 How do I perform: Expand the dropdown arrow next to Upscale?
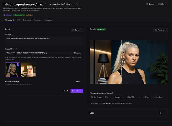pyautogui.click(x=123, y=97)
